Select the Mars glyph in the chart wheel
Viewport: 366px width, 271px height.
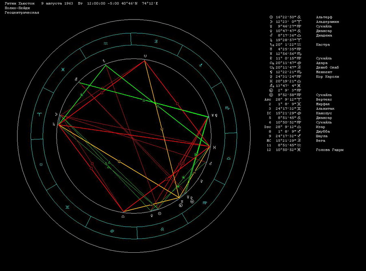click(x=210, y=163)
